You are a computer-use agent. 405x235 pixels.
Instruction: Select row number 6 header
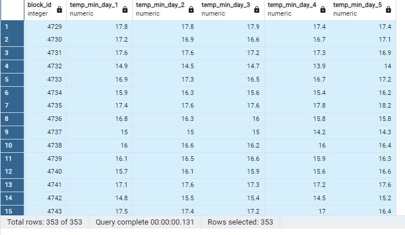click(12, 93)
